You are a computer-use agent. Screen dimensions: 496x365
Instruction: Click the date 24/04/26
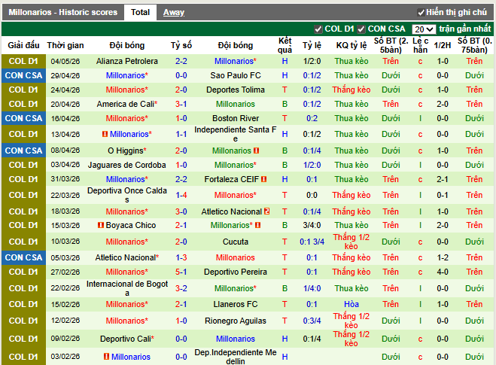pos(65,90)
